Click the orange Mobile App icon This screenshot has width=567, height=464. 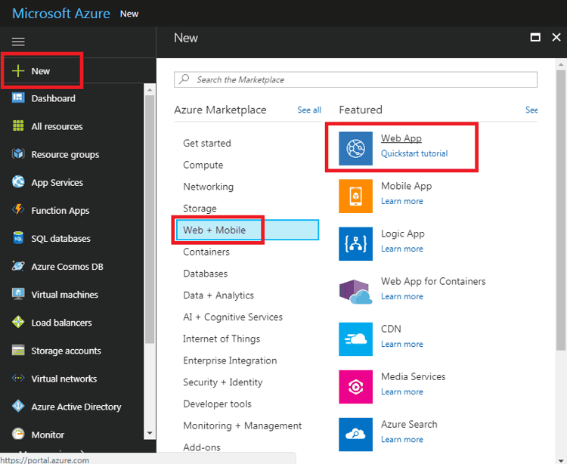pos(355,196)
